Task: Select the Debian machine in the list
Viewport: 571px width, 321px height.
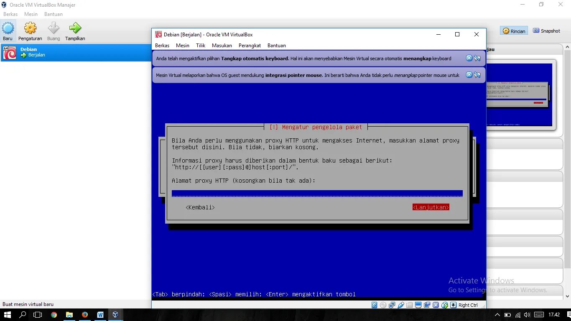Action: [x=76, y=52]
